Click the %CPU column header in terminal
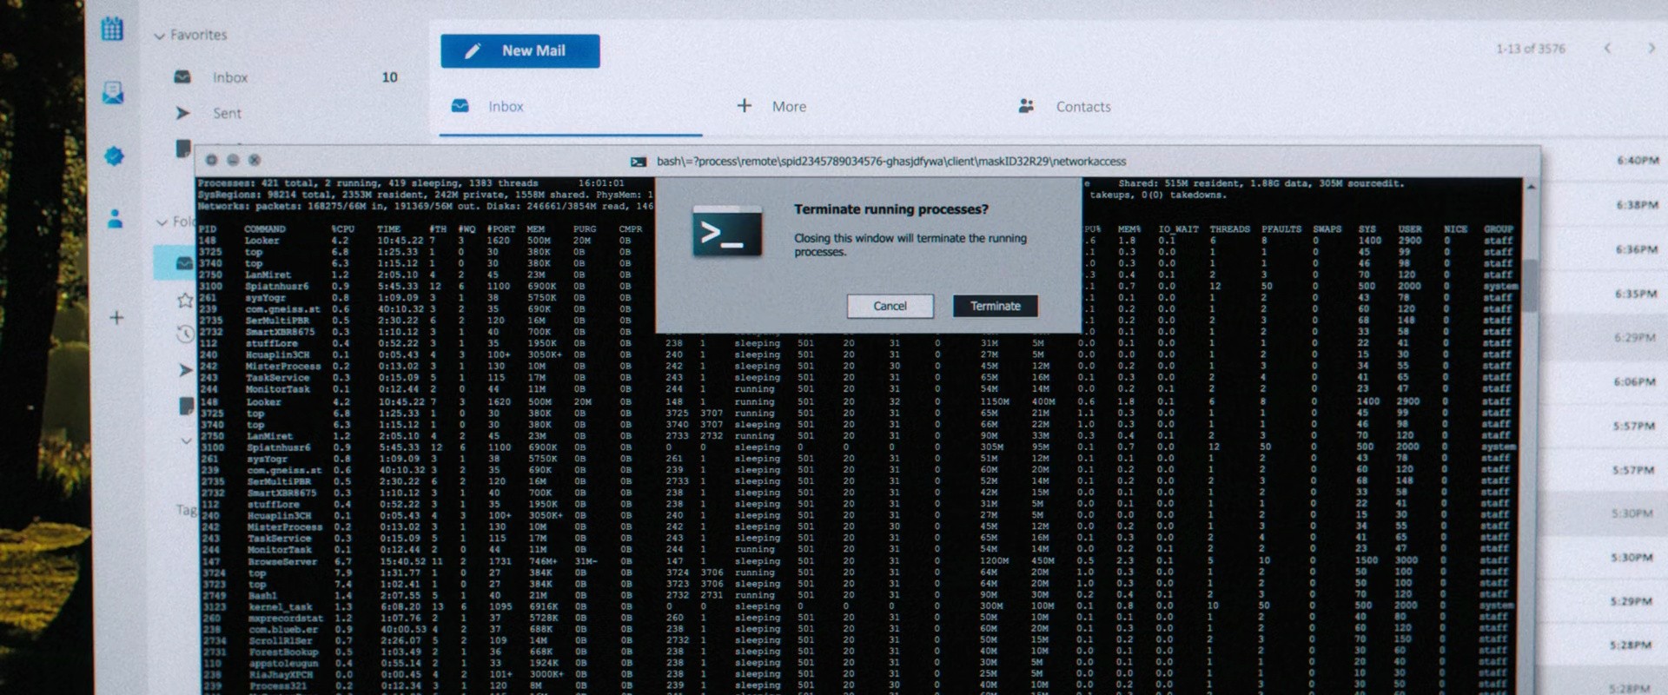 pyautogui.click(x=343, y=229)
